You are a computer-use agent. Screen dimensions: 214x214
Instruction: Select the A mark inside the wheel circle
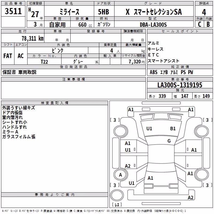(x=120, y=175)
